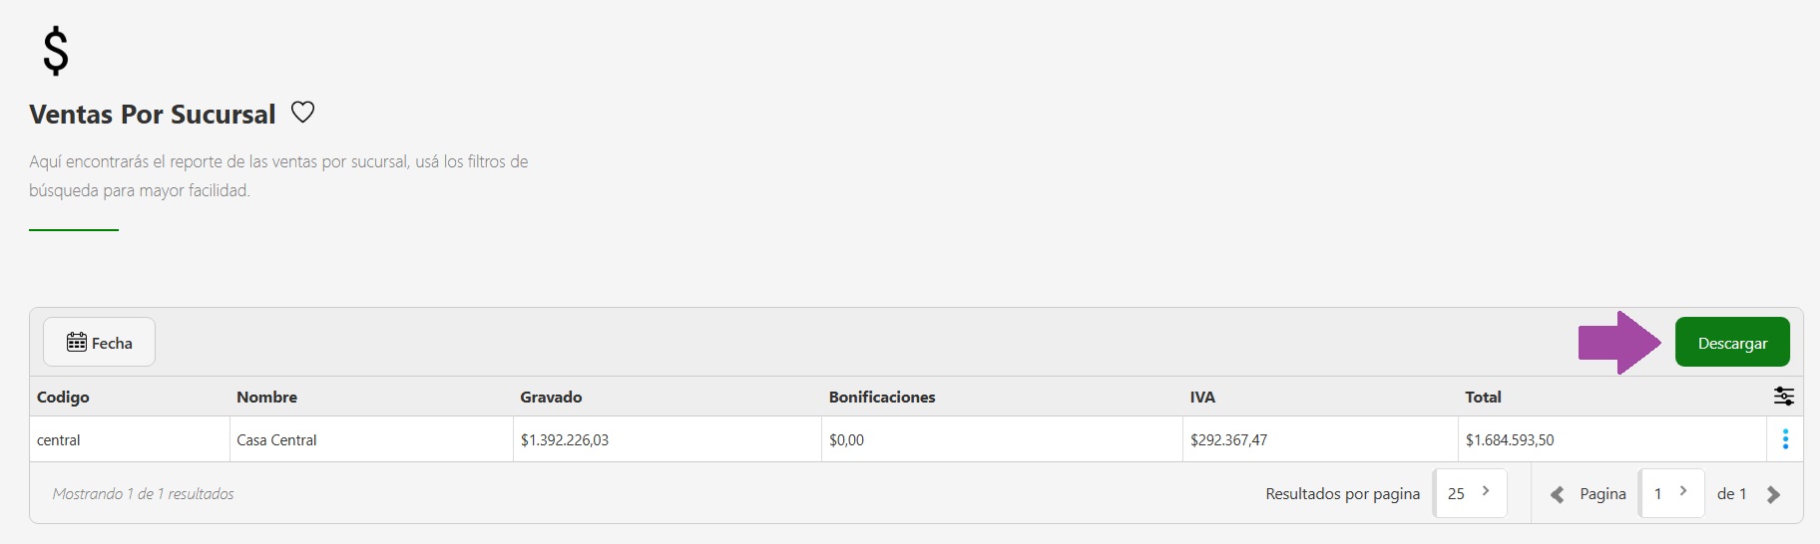This screenshot has height=544, width=1820.
Task: Open the three-dot row actions menu
Action: point(1784,439)
